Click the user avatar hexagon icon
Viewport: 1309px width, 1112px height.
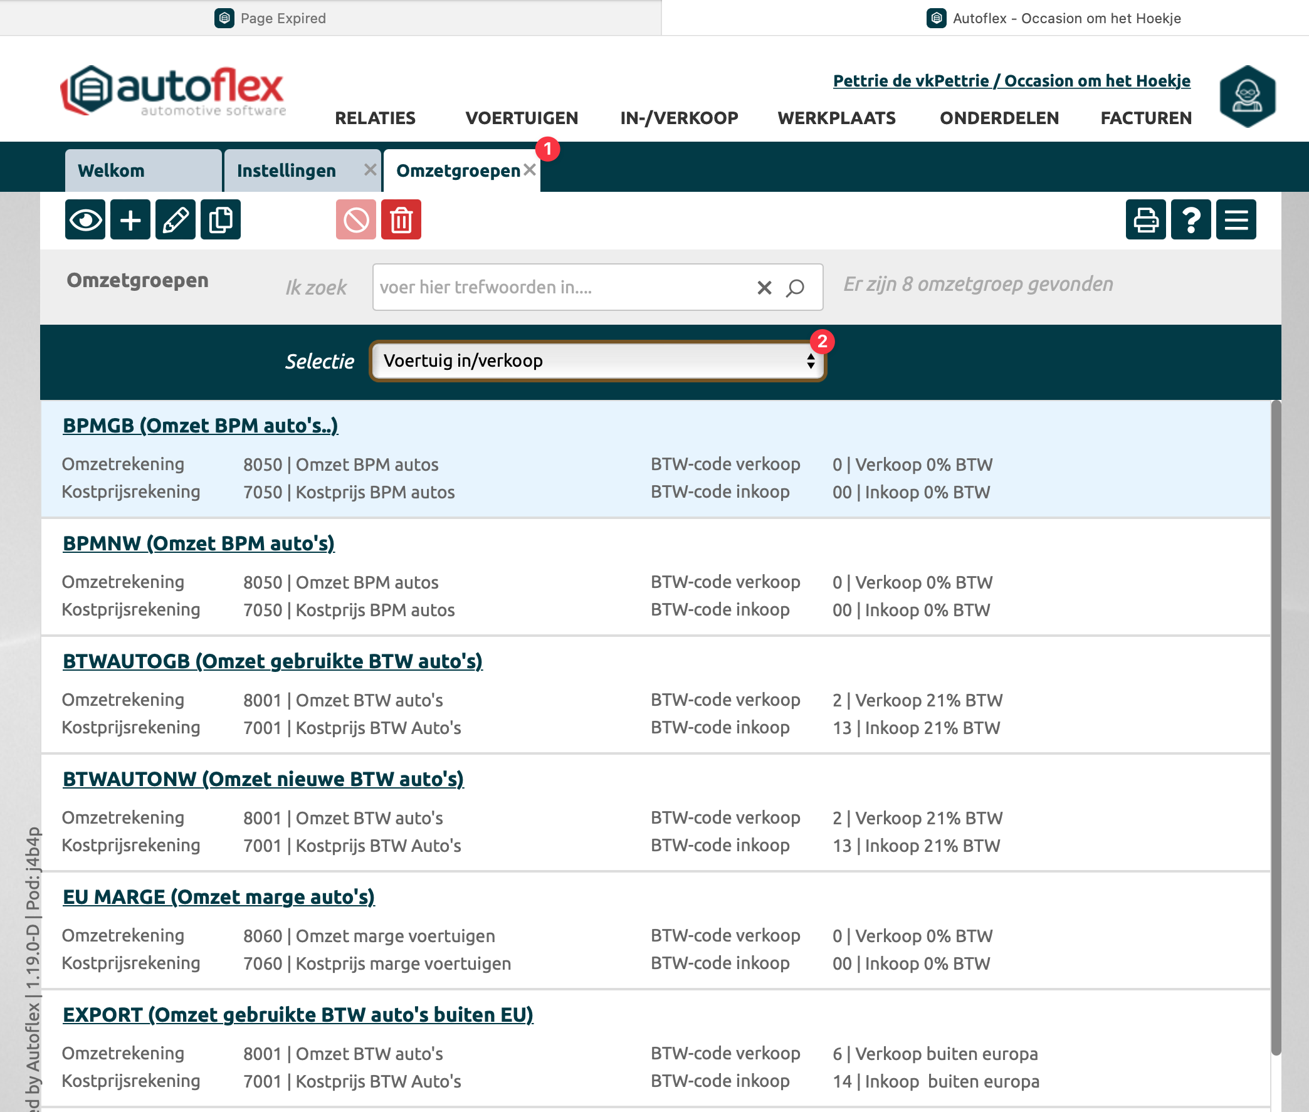tap(1247, 97)
